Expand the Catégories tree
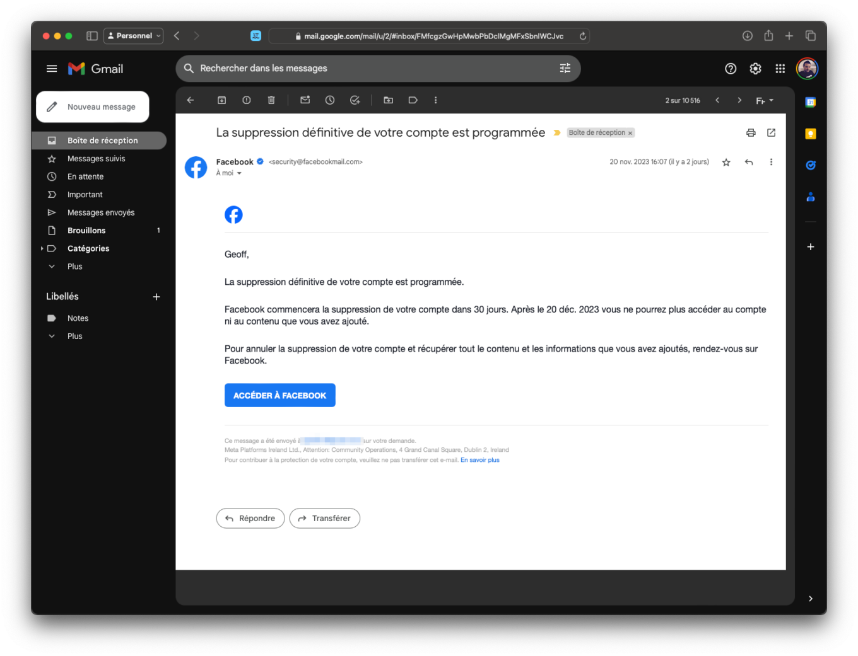858x656 pixels. [x=42, y=248]
